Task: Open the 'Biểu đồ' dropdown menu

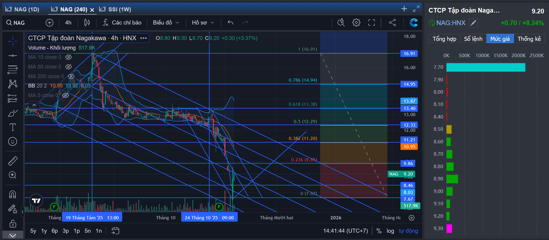Action: pyautogui.click(x=166, y=22)
